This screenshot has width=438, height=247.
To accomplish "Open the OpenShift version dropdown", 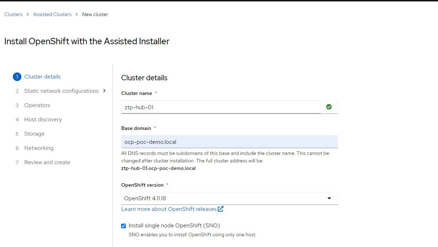I will [x=230, y=198].
